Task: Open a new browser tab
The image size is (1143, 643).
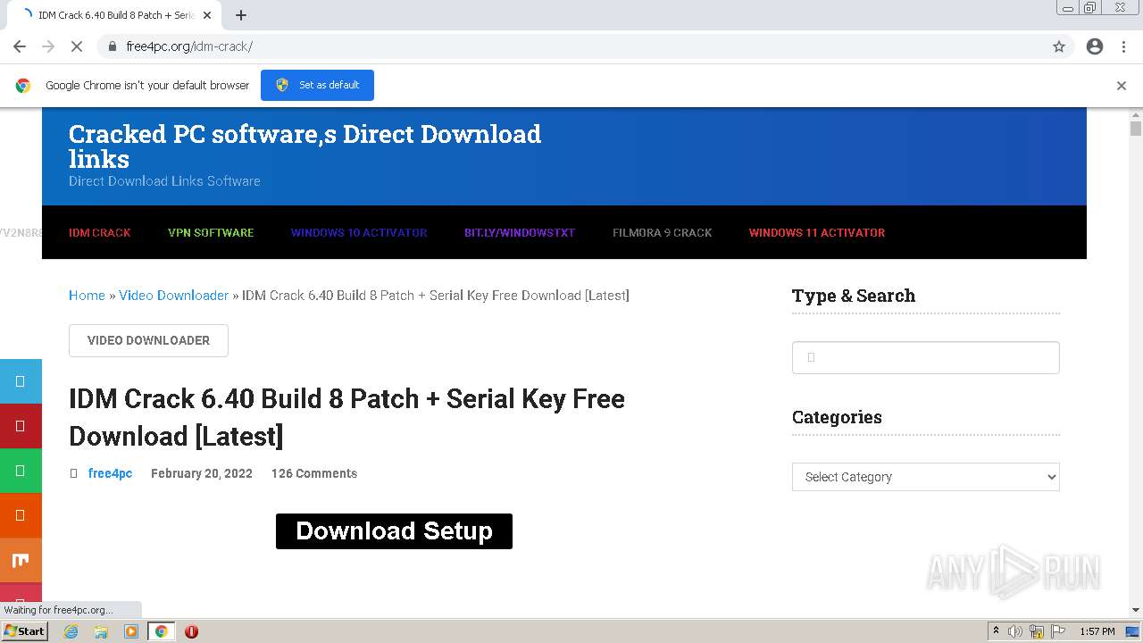Action: (241, 15)
